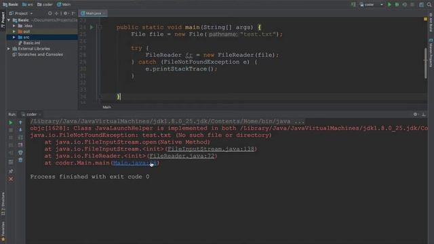Open the Maven Projects side tab
434x244 pixels.
431,53
